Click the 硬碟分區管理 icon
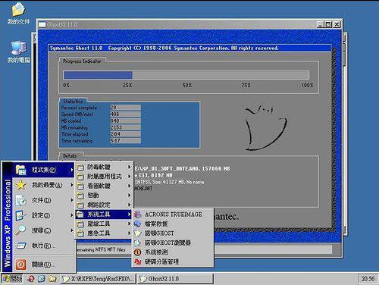The width and height of the screenshot is (379, 285). point(138,262)
